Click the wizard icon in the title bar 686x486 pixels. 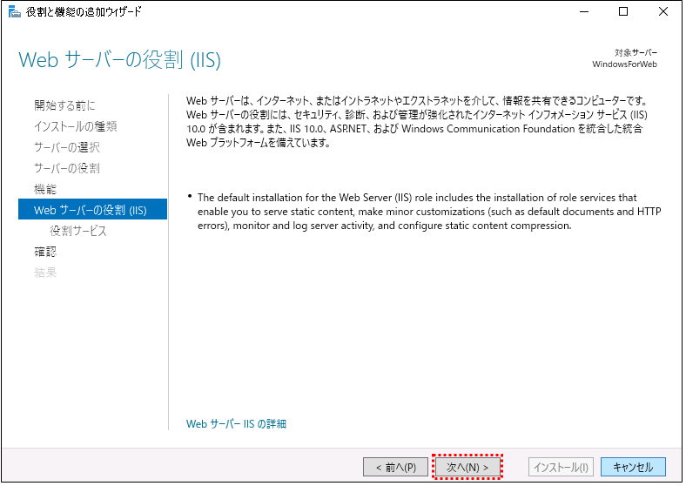pyautogui.click(x=14, y=12)
